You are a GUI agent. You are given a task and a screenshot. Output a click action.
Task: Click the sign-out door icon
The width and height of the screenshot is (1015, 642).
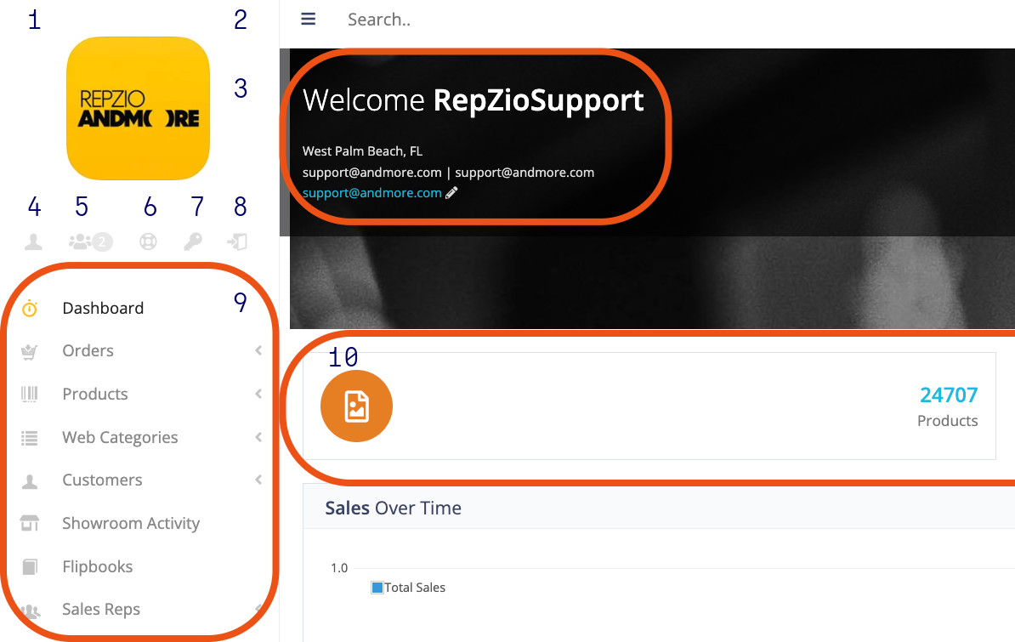pyautogui.click(x=237, y=242)
